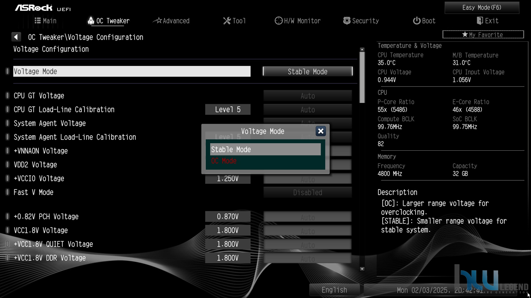Open the Main tab
This screenshot has width=531, height=298.
(46, 21)
